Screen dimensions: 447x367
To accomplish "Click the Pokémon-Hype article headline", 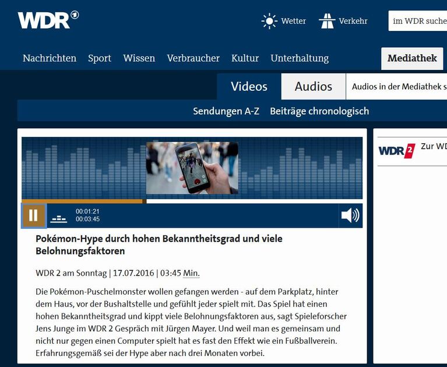I will pyautogui.click(x=159, y=245).
